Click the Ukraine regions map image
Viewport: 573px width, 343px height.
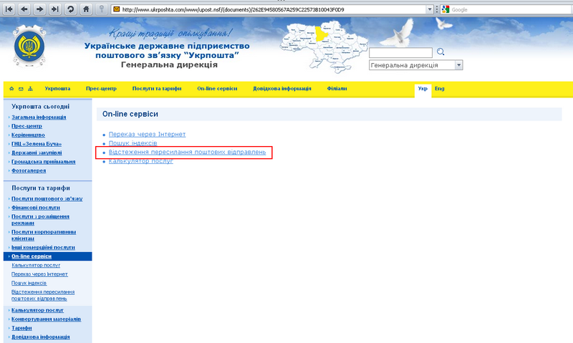pos(324,47)
